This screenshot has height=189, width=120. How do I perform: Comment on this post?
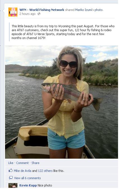click(22, 163)
